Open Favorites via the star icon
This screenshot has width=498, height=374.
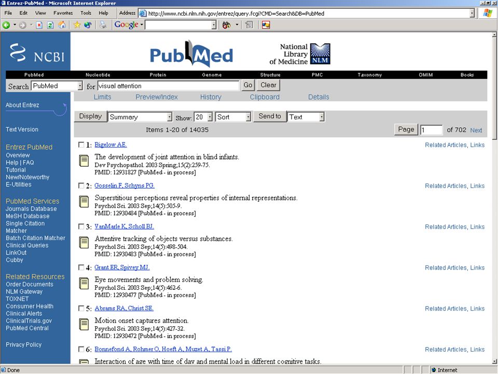(x=77, y=25)
